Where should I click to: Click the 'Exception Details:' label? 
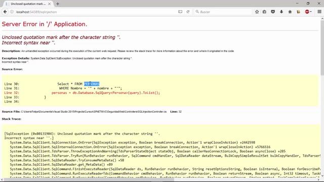(x=16, y=59)
